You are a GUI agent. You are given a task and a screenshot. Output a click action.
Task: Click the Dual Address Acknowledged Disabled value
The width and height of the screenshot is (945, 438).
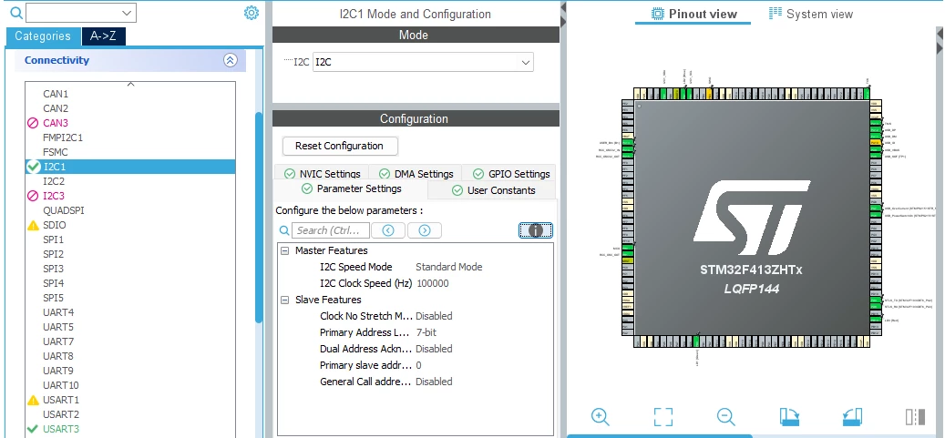tap(434, 349)
